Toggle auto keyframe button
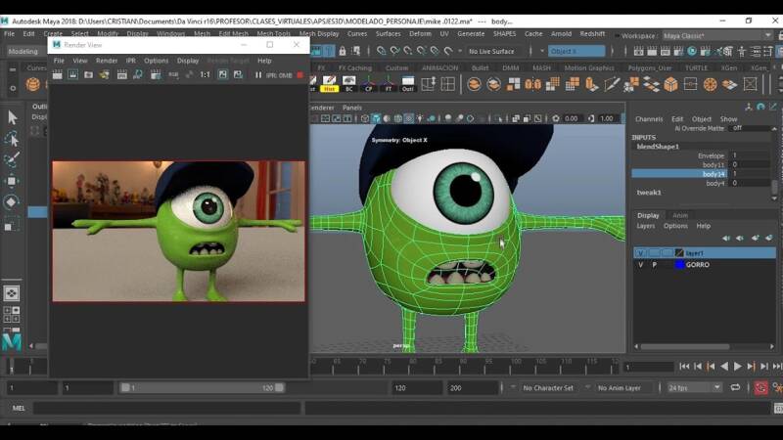 (761, 388)
